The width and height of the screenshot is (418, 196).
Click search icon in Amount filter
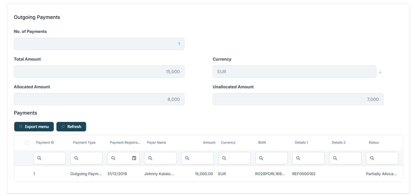pos(187,158)
